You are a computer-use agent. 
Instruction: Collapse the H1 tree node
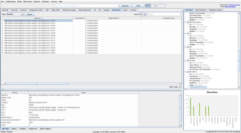185,34
